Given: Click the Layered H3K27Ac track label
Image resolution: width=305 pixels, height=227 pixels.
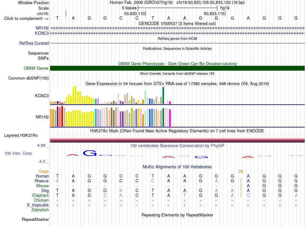Looking at the screenshot, I should pos(21,135).
